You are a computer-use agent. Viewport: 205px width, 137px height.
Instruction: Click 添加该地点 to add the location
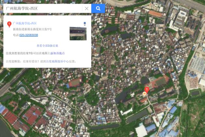[x=58, y=53]
